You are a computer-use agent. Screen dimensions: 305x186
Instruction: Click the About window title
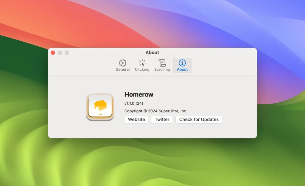coord(152,52)
